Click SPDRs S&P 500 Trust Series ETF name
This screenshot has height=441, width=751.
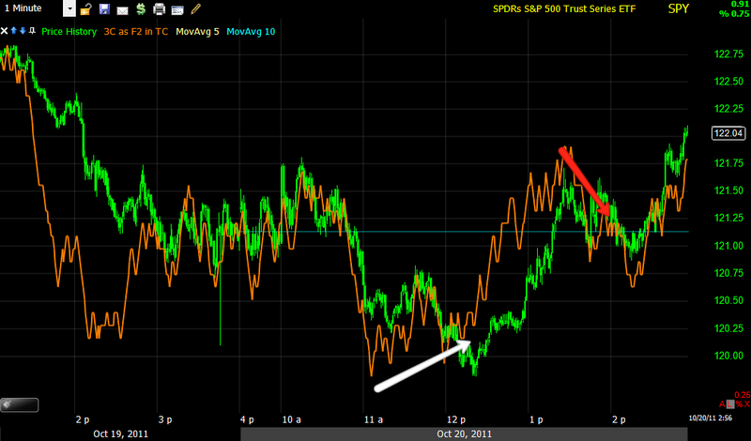click(564, 8)
